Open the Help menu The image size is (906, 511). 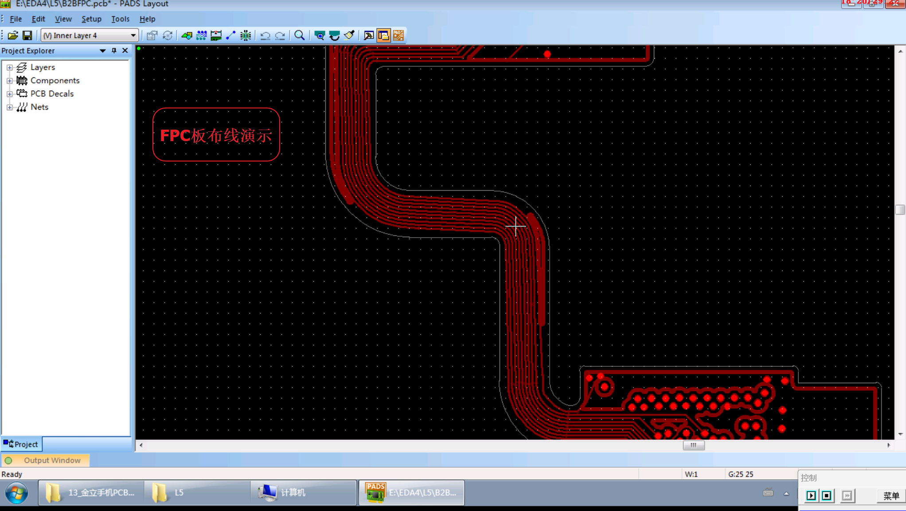click(147, 19)
